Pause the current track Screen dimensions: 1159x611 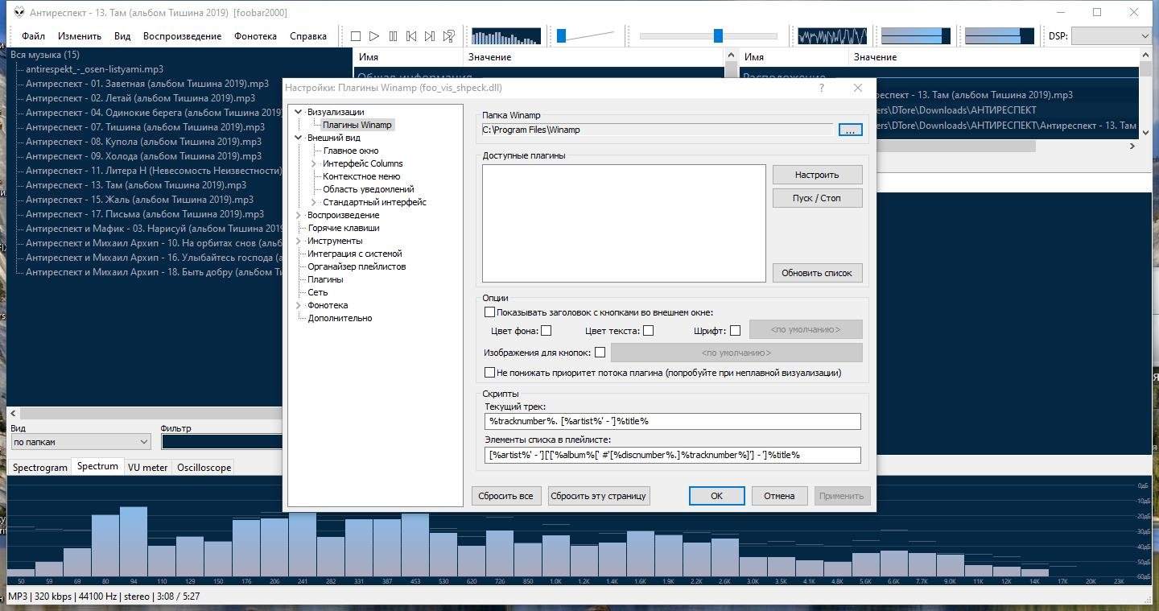393,36
